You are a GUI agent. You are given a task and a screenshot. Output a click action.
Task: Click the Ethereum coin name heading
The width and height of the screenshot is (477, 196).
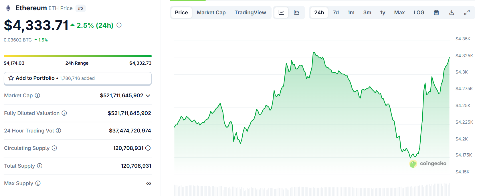(x=31, y=8)
